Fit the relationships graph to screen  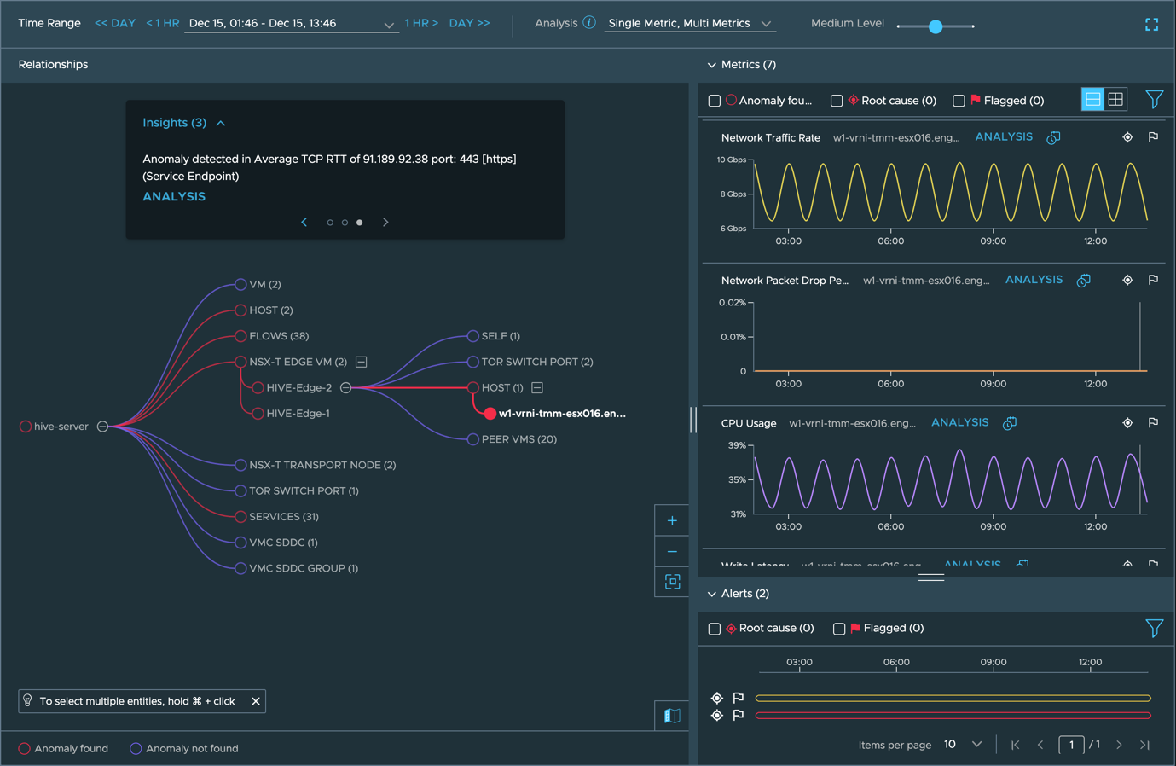pyautogui.click(x=672, y=582)
